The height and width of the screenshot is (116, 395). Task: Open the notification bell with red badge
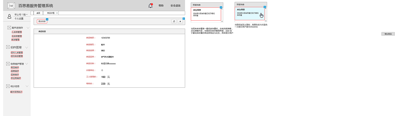[x=151, y=6]
